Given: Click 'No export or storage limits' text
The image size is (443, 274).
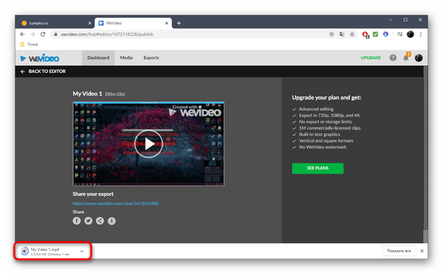Looking at the screenshot, I should (325, 122).
